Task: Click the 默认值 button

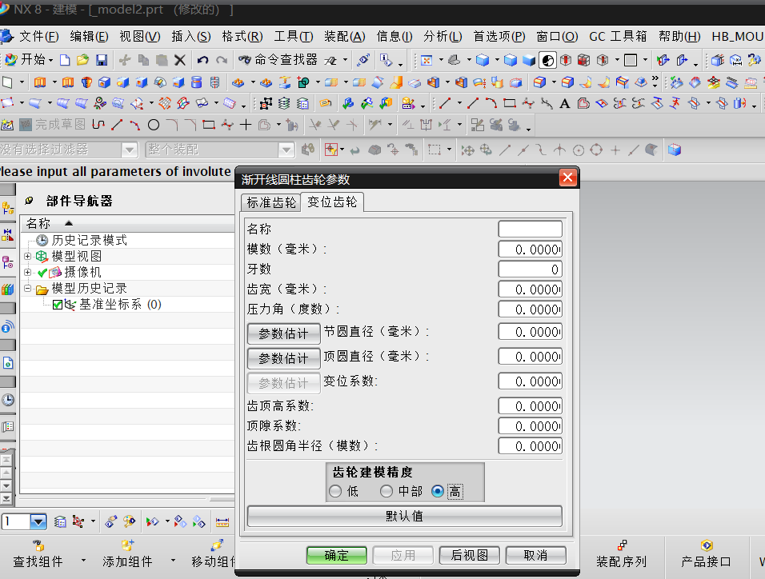Action: click(x=404, y=516)
